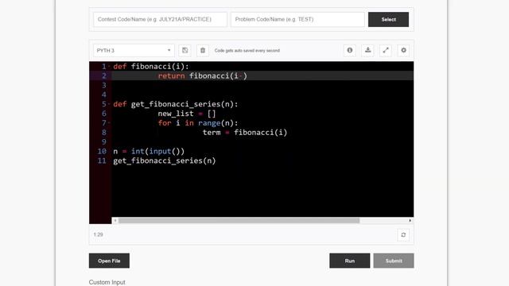Click the Custom Input label
Image resolution: width=509 pixels, height=286 pixels.
tap(107, 282)
